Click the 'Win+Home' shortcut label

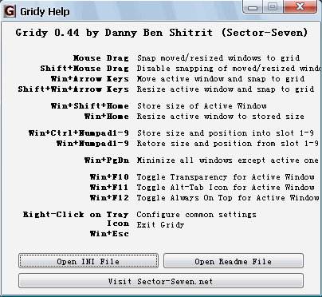107,117
